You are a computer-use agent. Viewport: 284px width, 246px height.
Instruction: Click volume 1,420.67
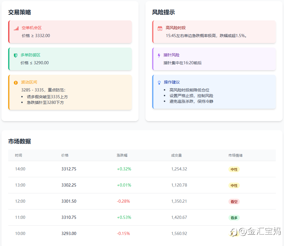coord(179,217)
